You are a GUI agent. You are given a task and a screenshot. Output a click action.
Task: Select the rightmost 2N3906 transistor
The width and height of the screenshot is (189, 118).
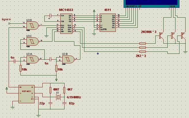(183, 36)
